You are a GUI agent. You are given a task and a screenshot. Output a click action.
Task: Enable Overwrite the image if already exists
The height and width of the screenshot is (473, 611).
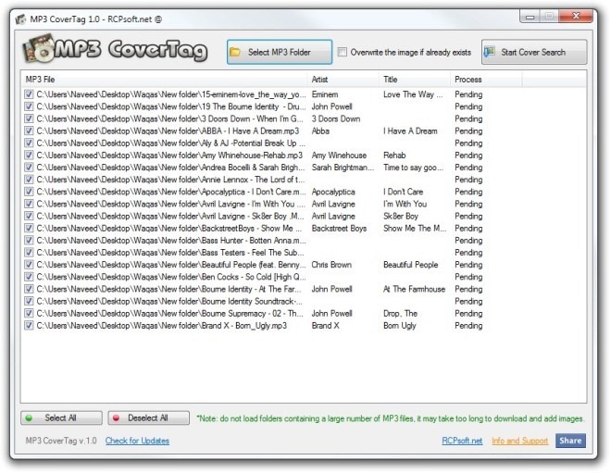[x=343, y=52]
